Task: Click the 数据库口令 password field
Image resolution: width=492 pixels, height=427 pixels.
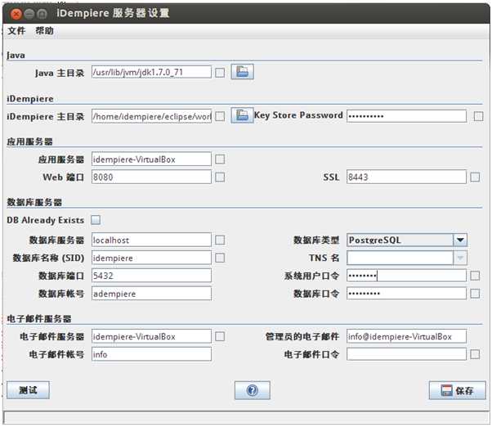Action: (x=407, y=294)
